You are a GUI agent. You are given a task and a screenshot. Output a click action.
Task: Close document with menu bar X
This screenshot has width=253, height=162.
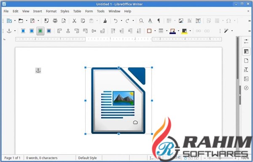248,11
